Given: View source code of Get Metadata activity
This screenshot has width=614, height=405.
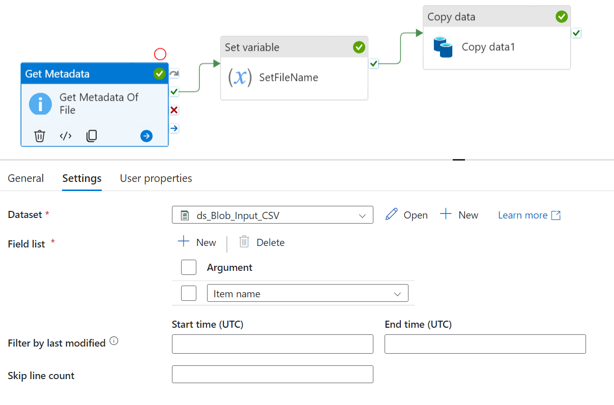Looking at the screenshot, I should click(x=66, y=136).
